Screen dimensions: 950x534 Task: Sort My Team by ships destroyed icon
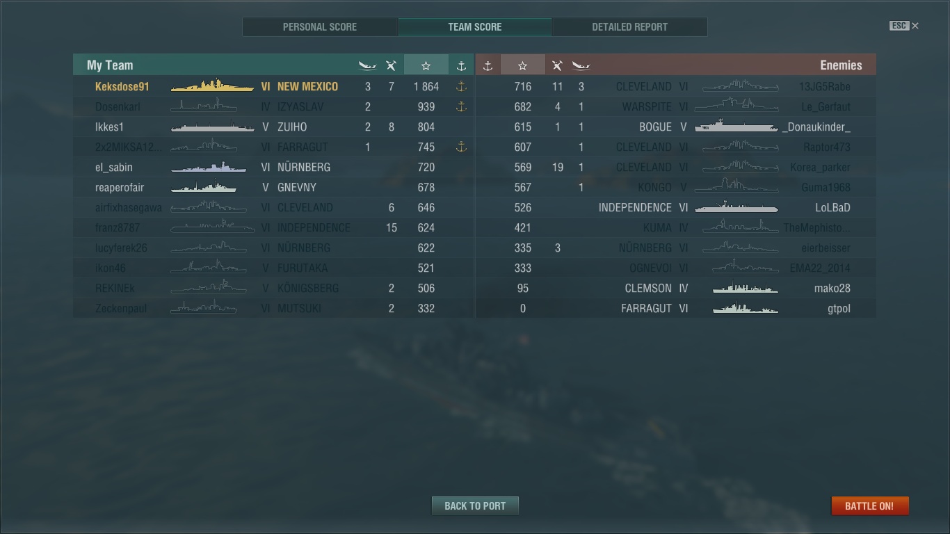pyautogui.click(x=367, y=65)
